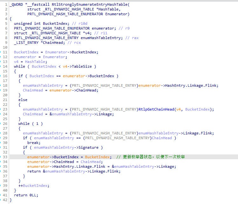The height and width of the screenshot is (204, 238).
Task: Click the while ( 1 ) statement
Action: pyautogui.click(x=31, y=124)
